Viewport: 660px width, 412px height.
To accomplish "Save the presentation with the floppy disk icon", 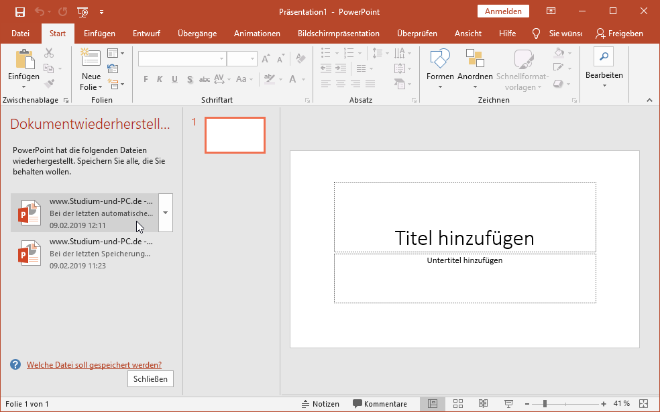I will [19, 12].
